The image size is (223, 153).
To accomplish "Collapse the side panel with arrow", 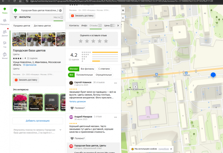I will pos(123,18).
